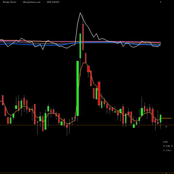Click the peak of the white indicator line

click(80, 13)
